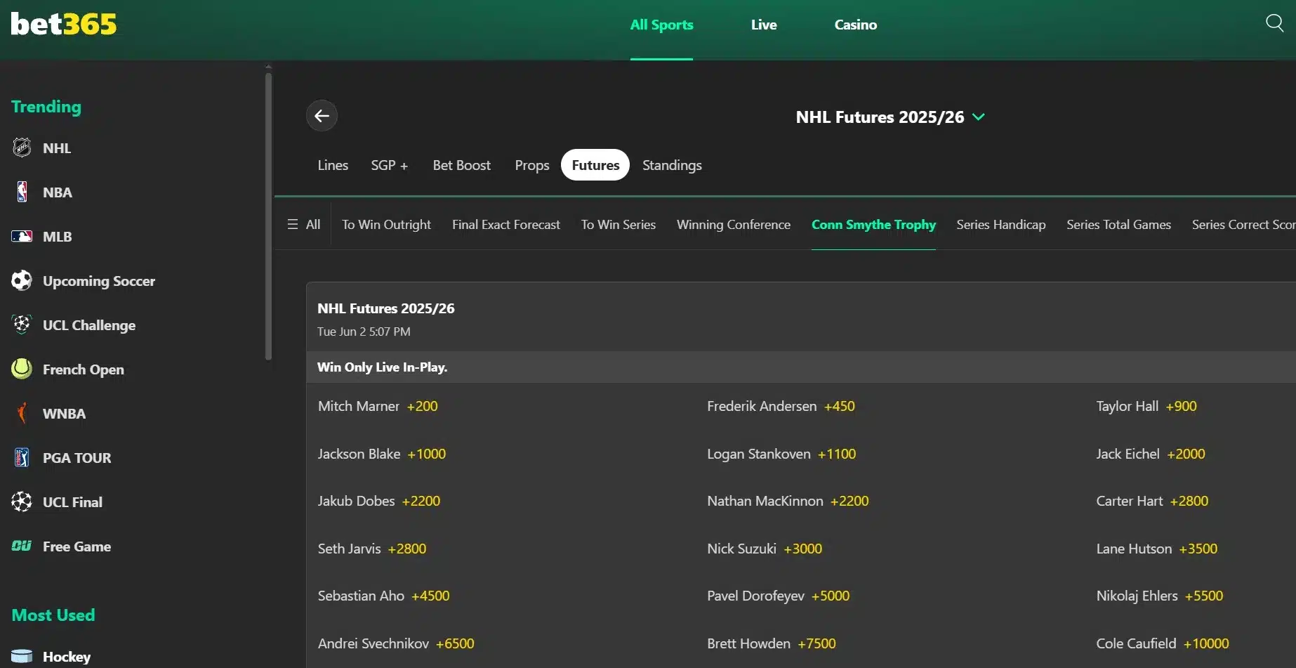Bet on Nick Suzuki +3000
Screen dimensions: 1296x668
pyautogui.click(x=765, y=549)
